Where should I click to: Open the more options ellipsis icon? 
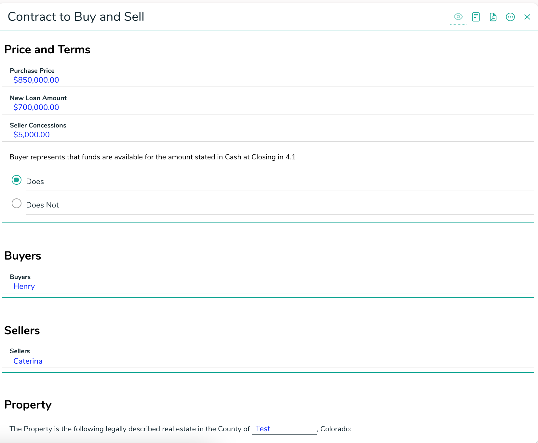tap(510, 17)
